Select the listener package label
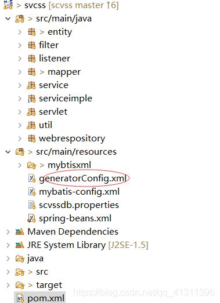The width and height of the screenshot is (220, 303). coord(55,59)
